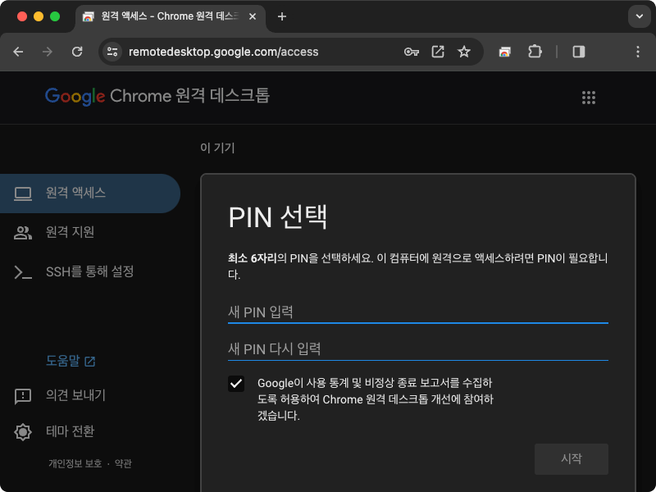
Task: Open site information via the tune icon
Action: pyautogui.click(x=111, y=51)
